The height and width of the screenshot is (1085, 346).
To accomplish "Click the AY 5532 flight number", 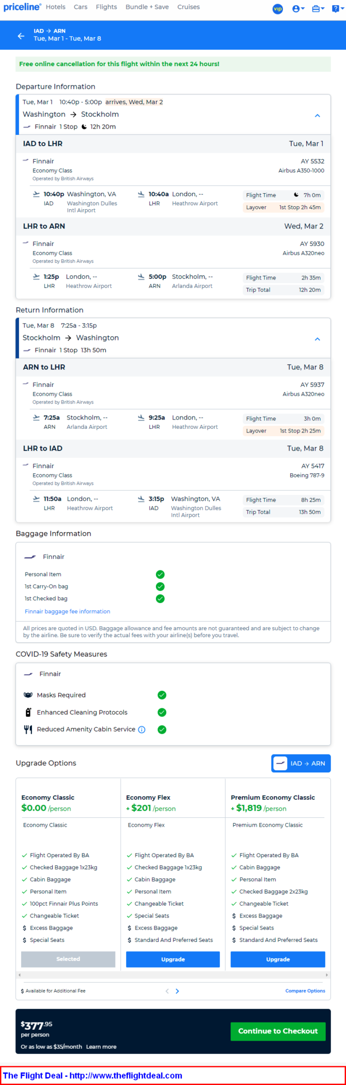I will [312, 161].
